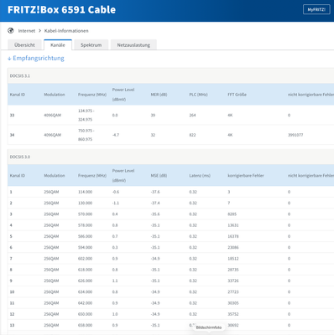The width and height of the screenshot is (334, 335).
Task: Click MSE value -37.6
Action: pyautogui.click(x=155, y=192)
